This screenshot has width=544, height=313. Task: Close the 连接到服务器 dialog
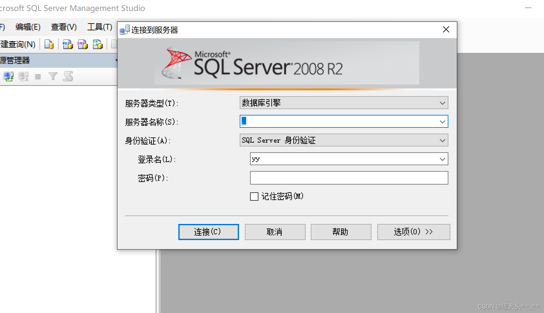point(446,29)
